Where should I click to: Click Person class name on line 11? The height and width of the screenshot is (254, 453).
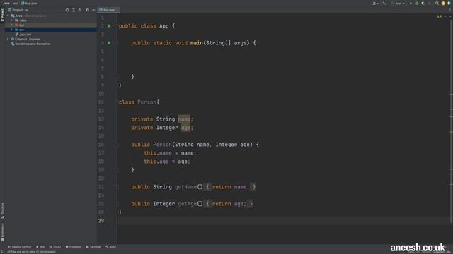(147, 102)
